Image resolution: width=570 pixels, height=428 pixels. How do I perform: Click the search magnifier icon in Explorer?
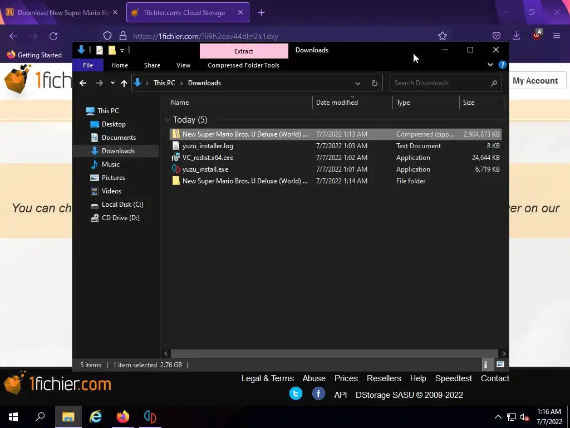(494, 84)
